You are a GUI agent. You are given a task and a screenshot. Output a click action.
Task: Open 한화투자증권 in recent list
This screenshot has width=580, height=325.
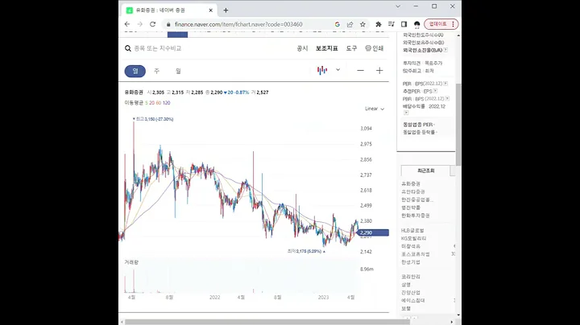pos(416,216)
